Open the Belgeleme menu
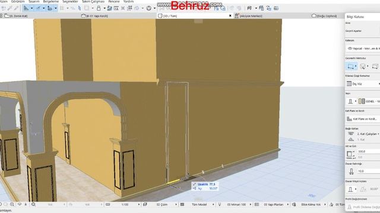Image resolution: width=380 pixels, height=213 pixels. pos(50,1)
